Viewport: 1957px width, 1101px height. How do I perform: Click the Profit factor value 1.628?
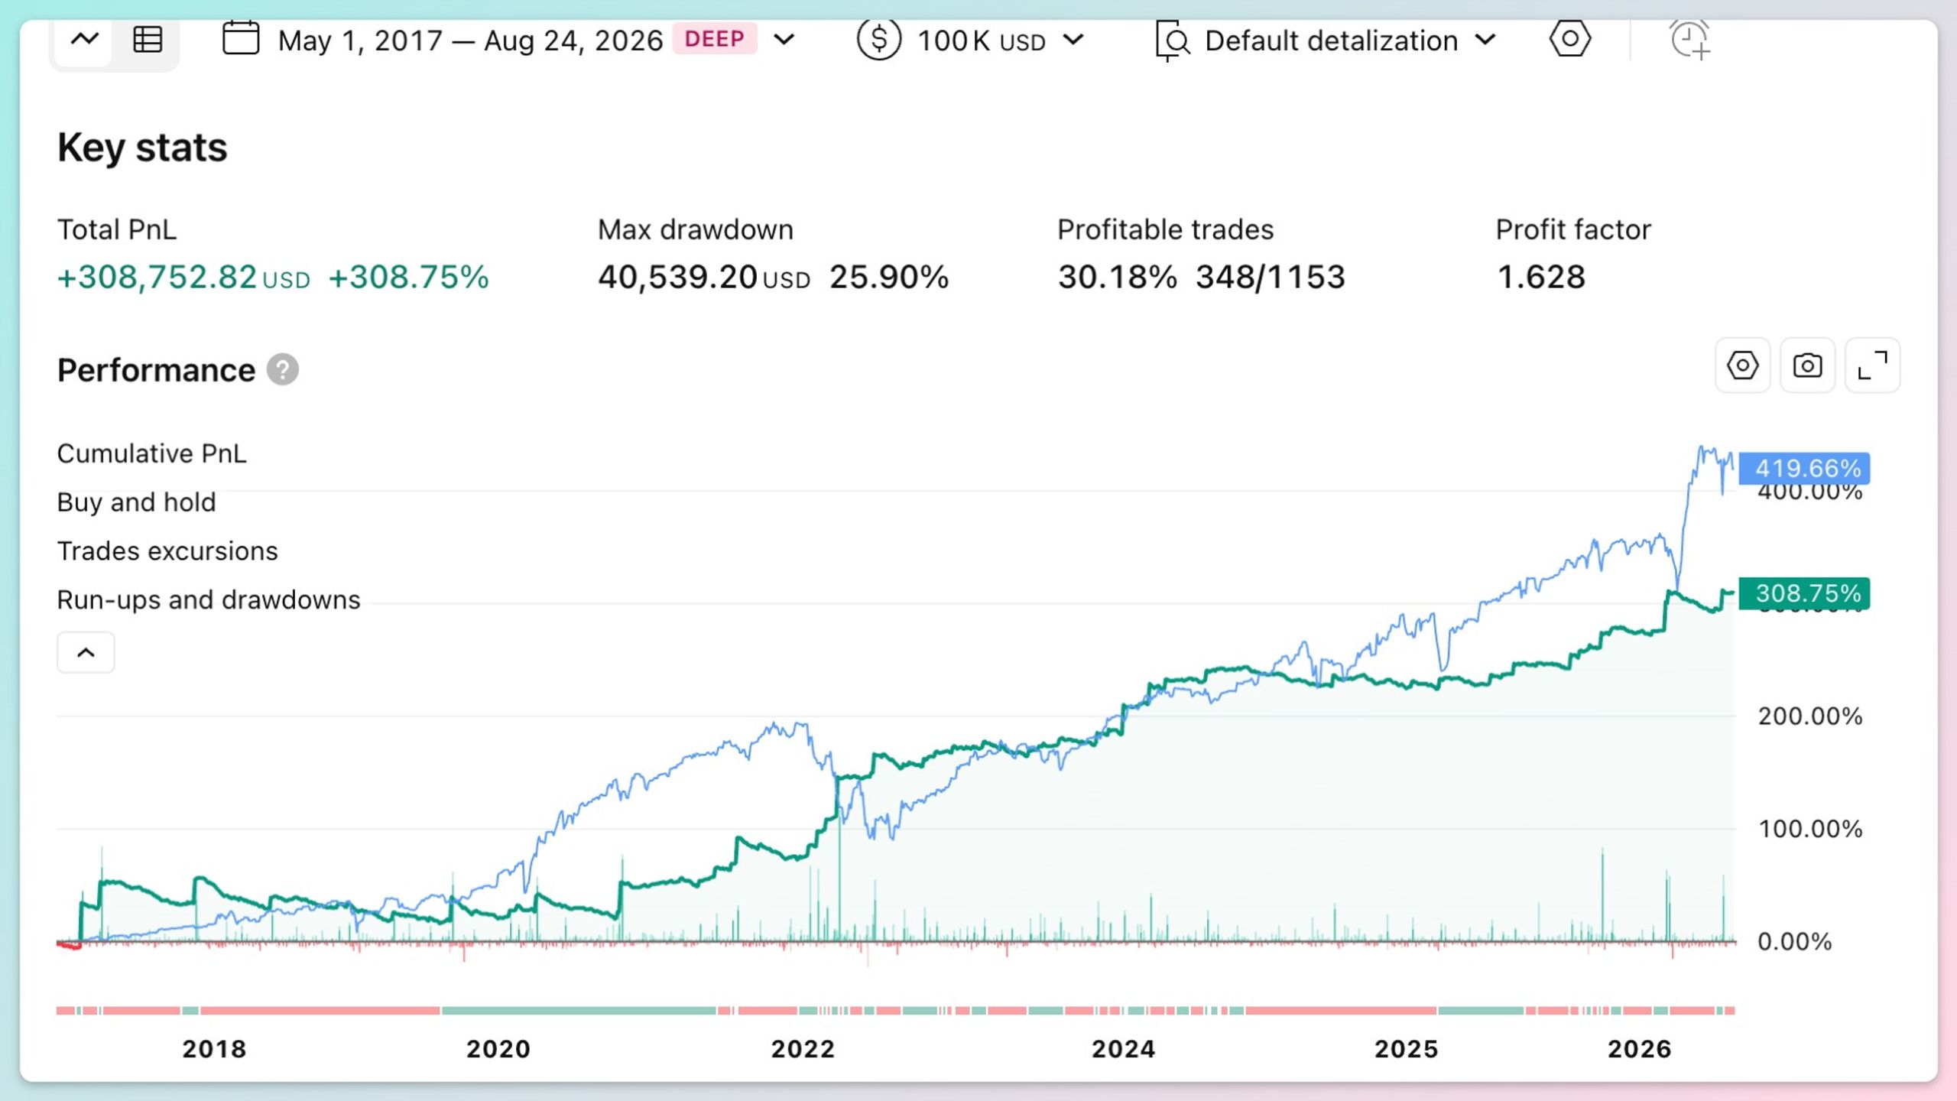pos(1540,277)
